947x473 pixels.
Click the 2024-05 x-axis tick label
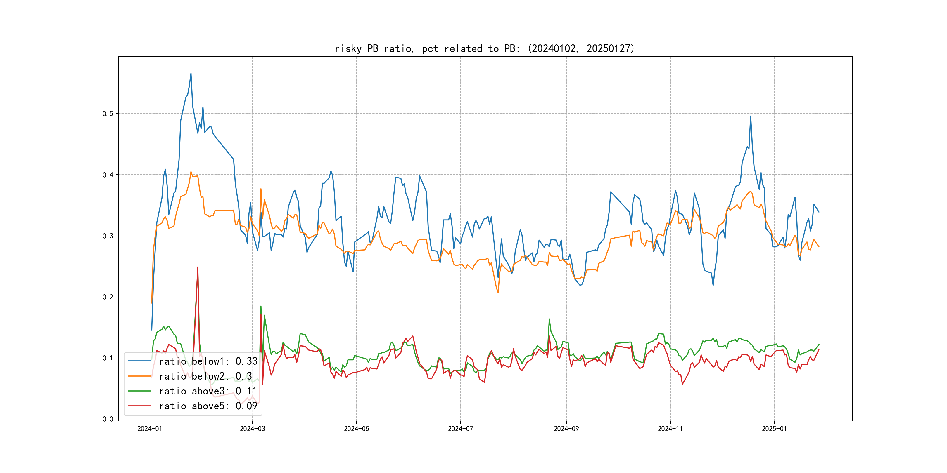[x=356, y=429]
